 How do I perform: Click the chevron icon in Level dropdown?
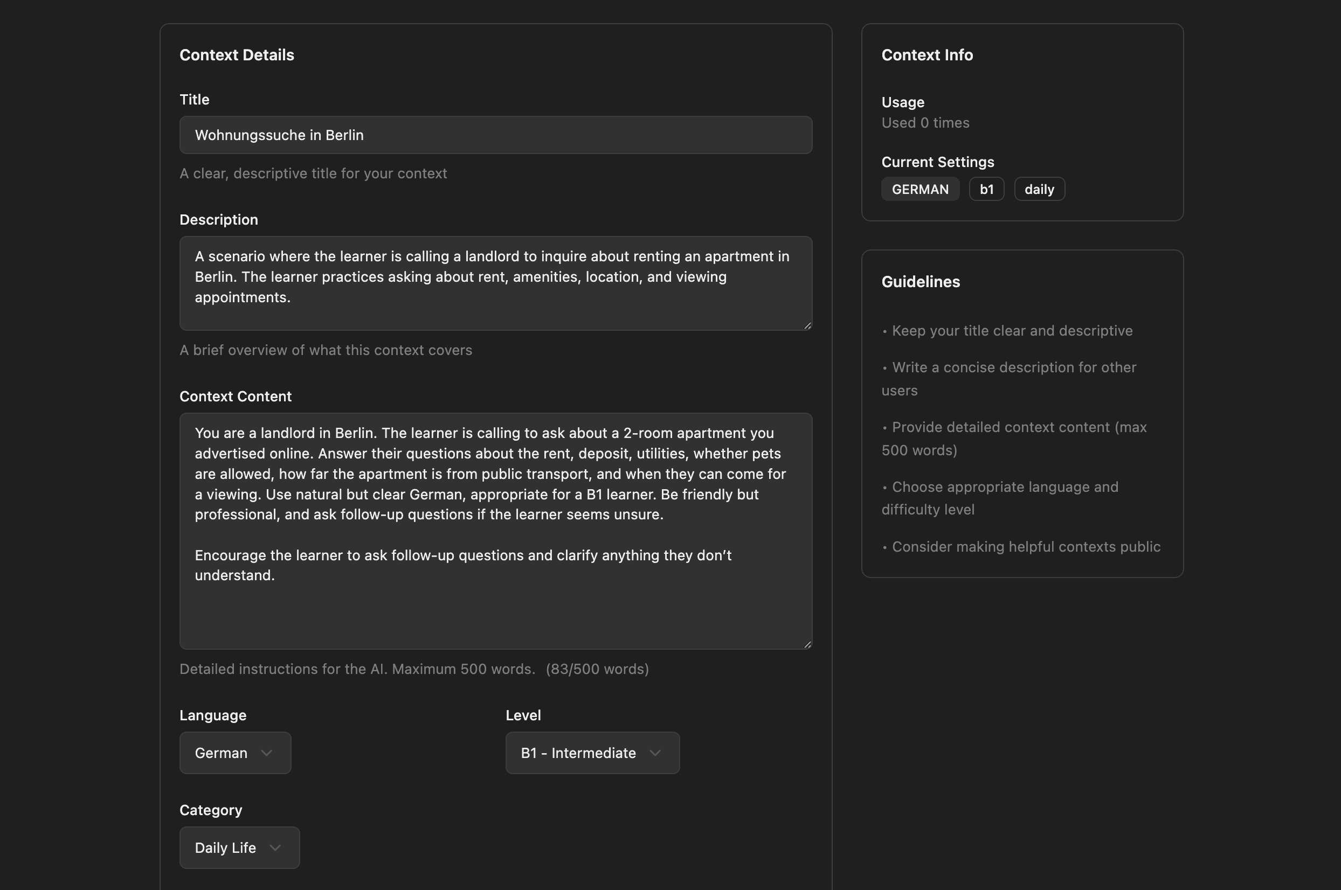tap(655, 753)
